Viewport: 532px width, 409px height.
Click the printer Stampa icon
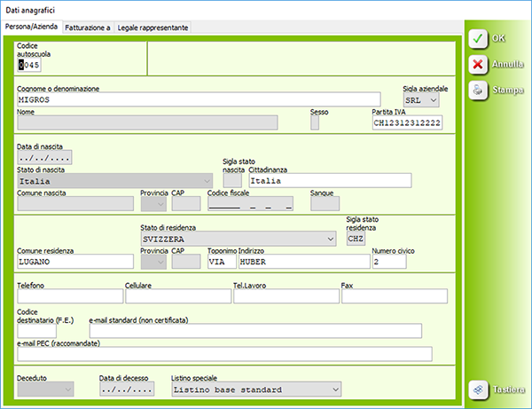pos(477,90)
